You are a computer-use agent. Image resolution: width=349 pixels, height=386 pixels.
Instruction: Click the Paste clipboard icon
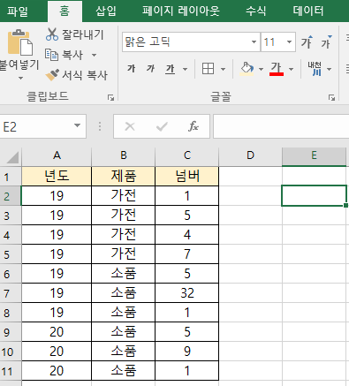pyautogui.click(x=20, y=42)
